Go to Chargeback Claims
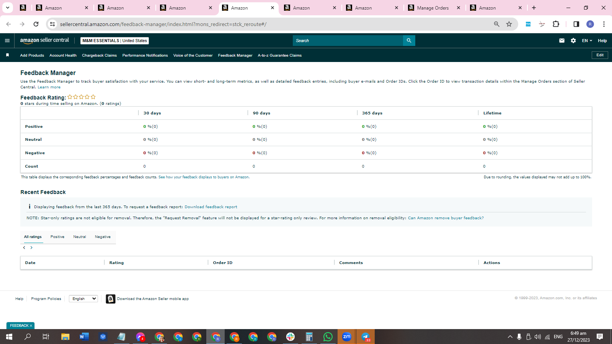This screenshot has width=612, height=344. (x=100, y=55)
